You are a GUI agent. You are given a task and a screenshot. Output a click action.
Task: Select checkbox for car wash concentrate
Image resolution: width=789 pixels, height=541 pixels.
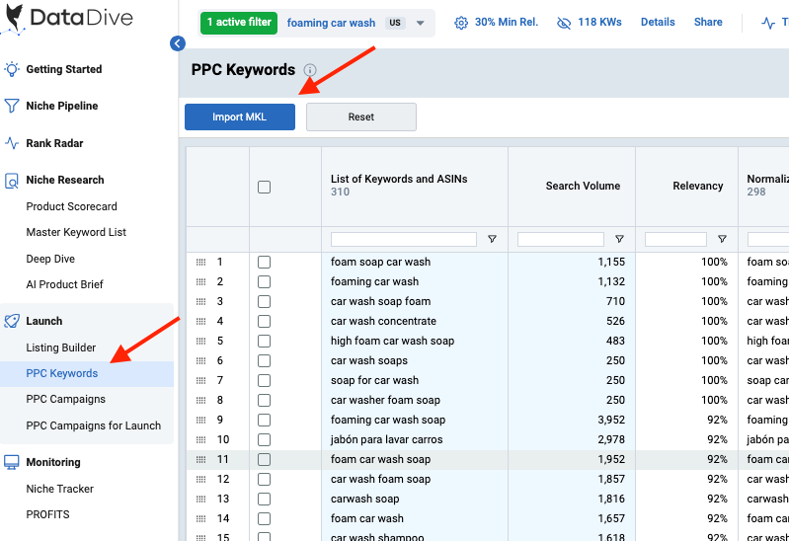[x=265, y=321]
